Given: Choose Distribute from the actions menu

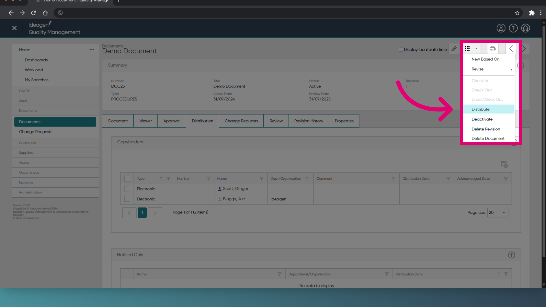Looking at the screenshot, I should (x=489, y=109).
